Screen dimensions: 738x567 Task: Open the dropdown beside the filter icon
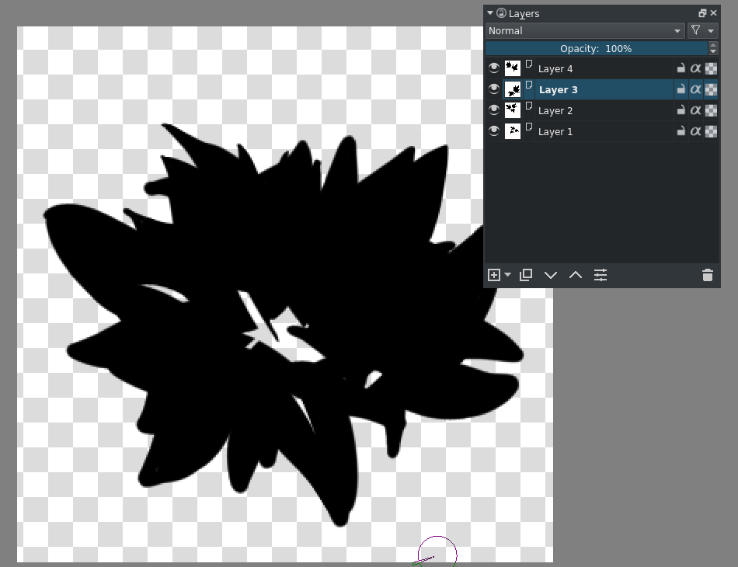click(x=710, y=30)
